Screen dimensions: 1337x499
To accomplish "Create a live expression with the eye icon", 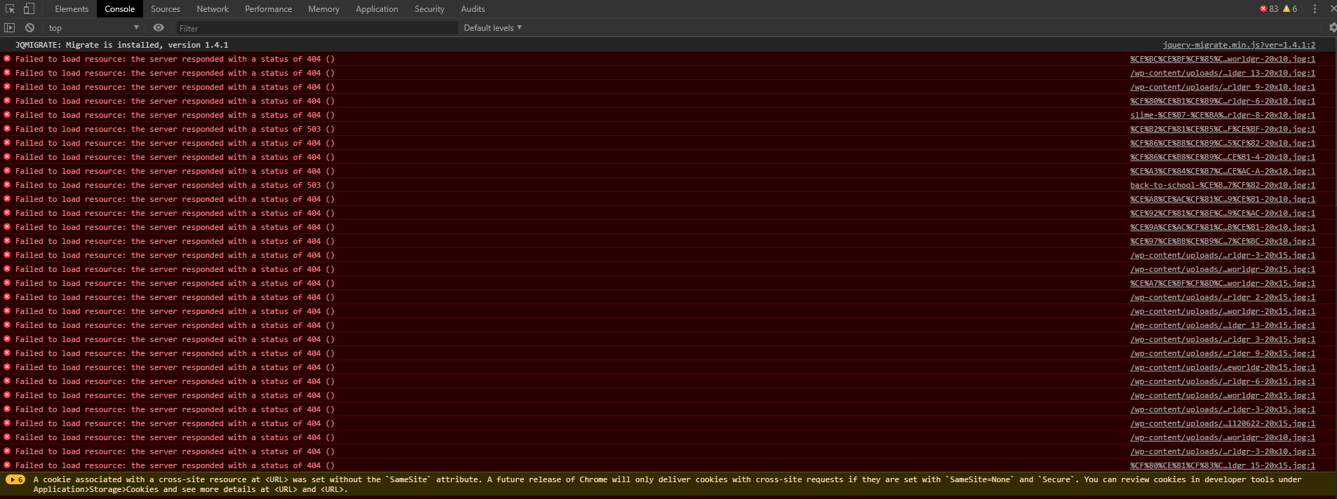I will (159, 28).
